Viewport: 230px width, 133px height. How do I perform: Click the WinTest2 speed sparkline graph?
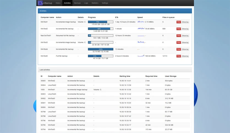click(141, 29)
